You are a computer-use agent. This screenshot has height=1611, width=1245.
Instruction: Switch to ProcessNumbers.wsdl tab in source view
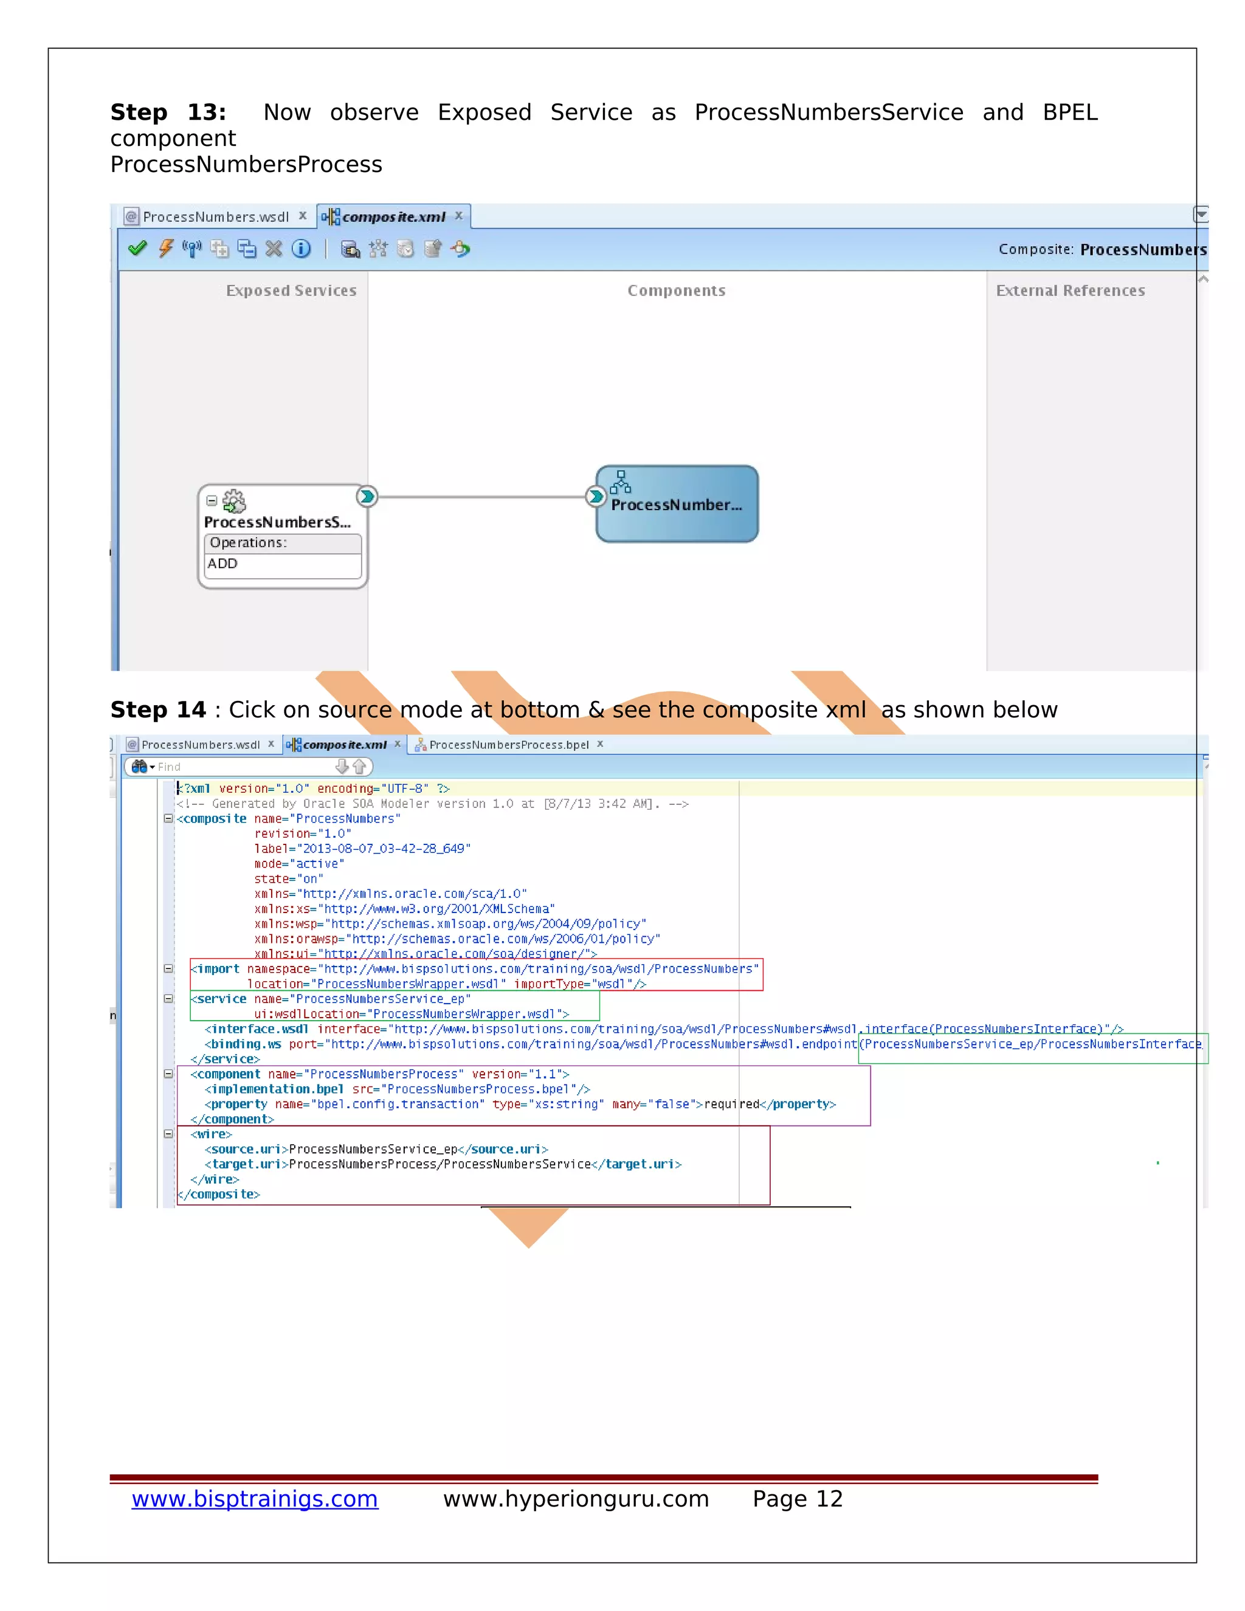pos(200,745)
